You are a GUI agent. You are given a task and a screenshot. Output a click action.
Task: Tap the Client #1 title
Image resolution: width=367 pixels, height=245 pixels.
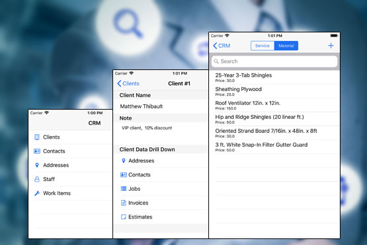pyautogui.click(x=179, y=83)
